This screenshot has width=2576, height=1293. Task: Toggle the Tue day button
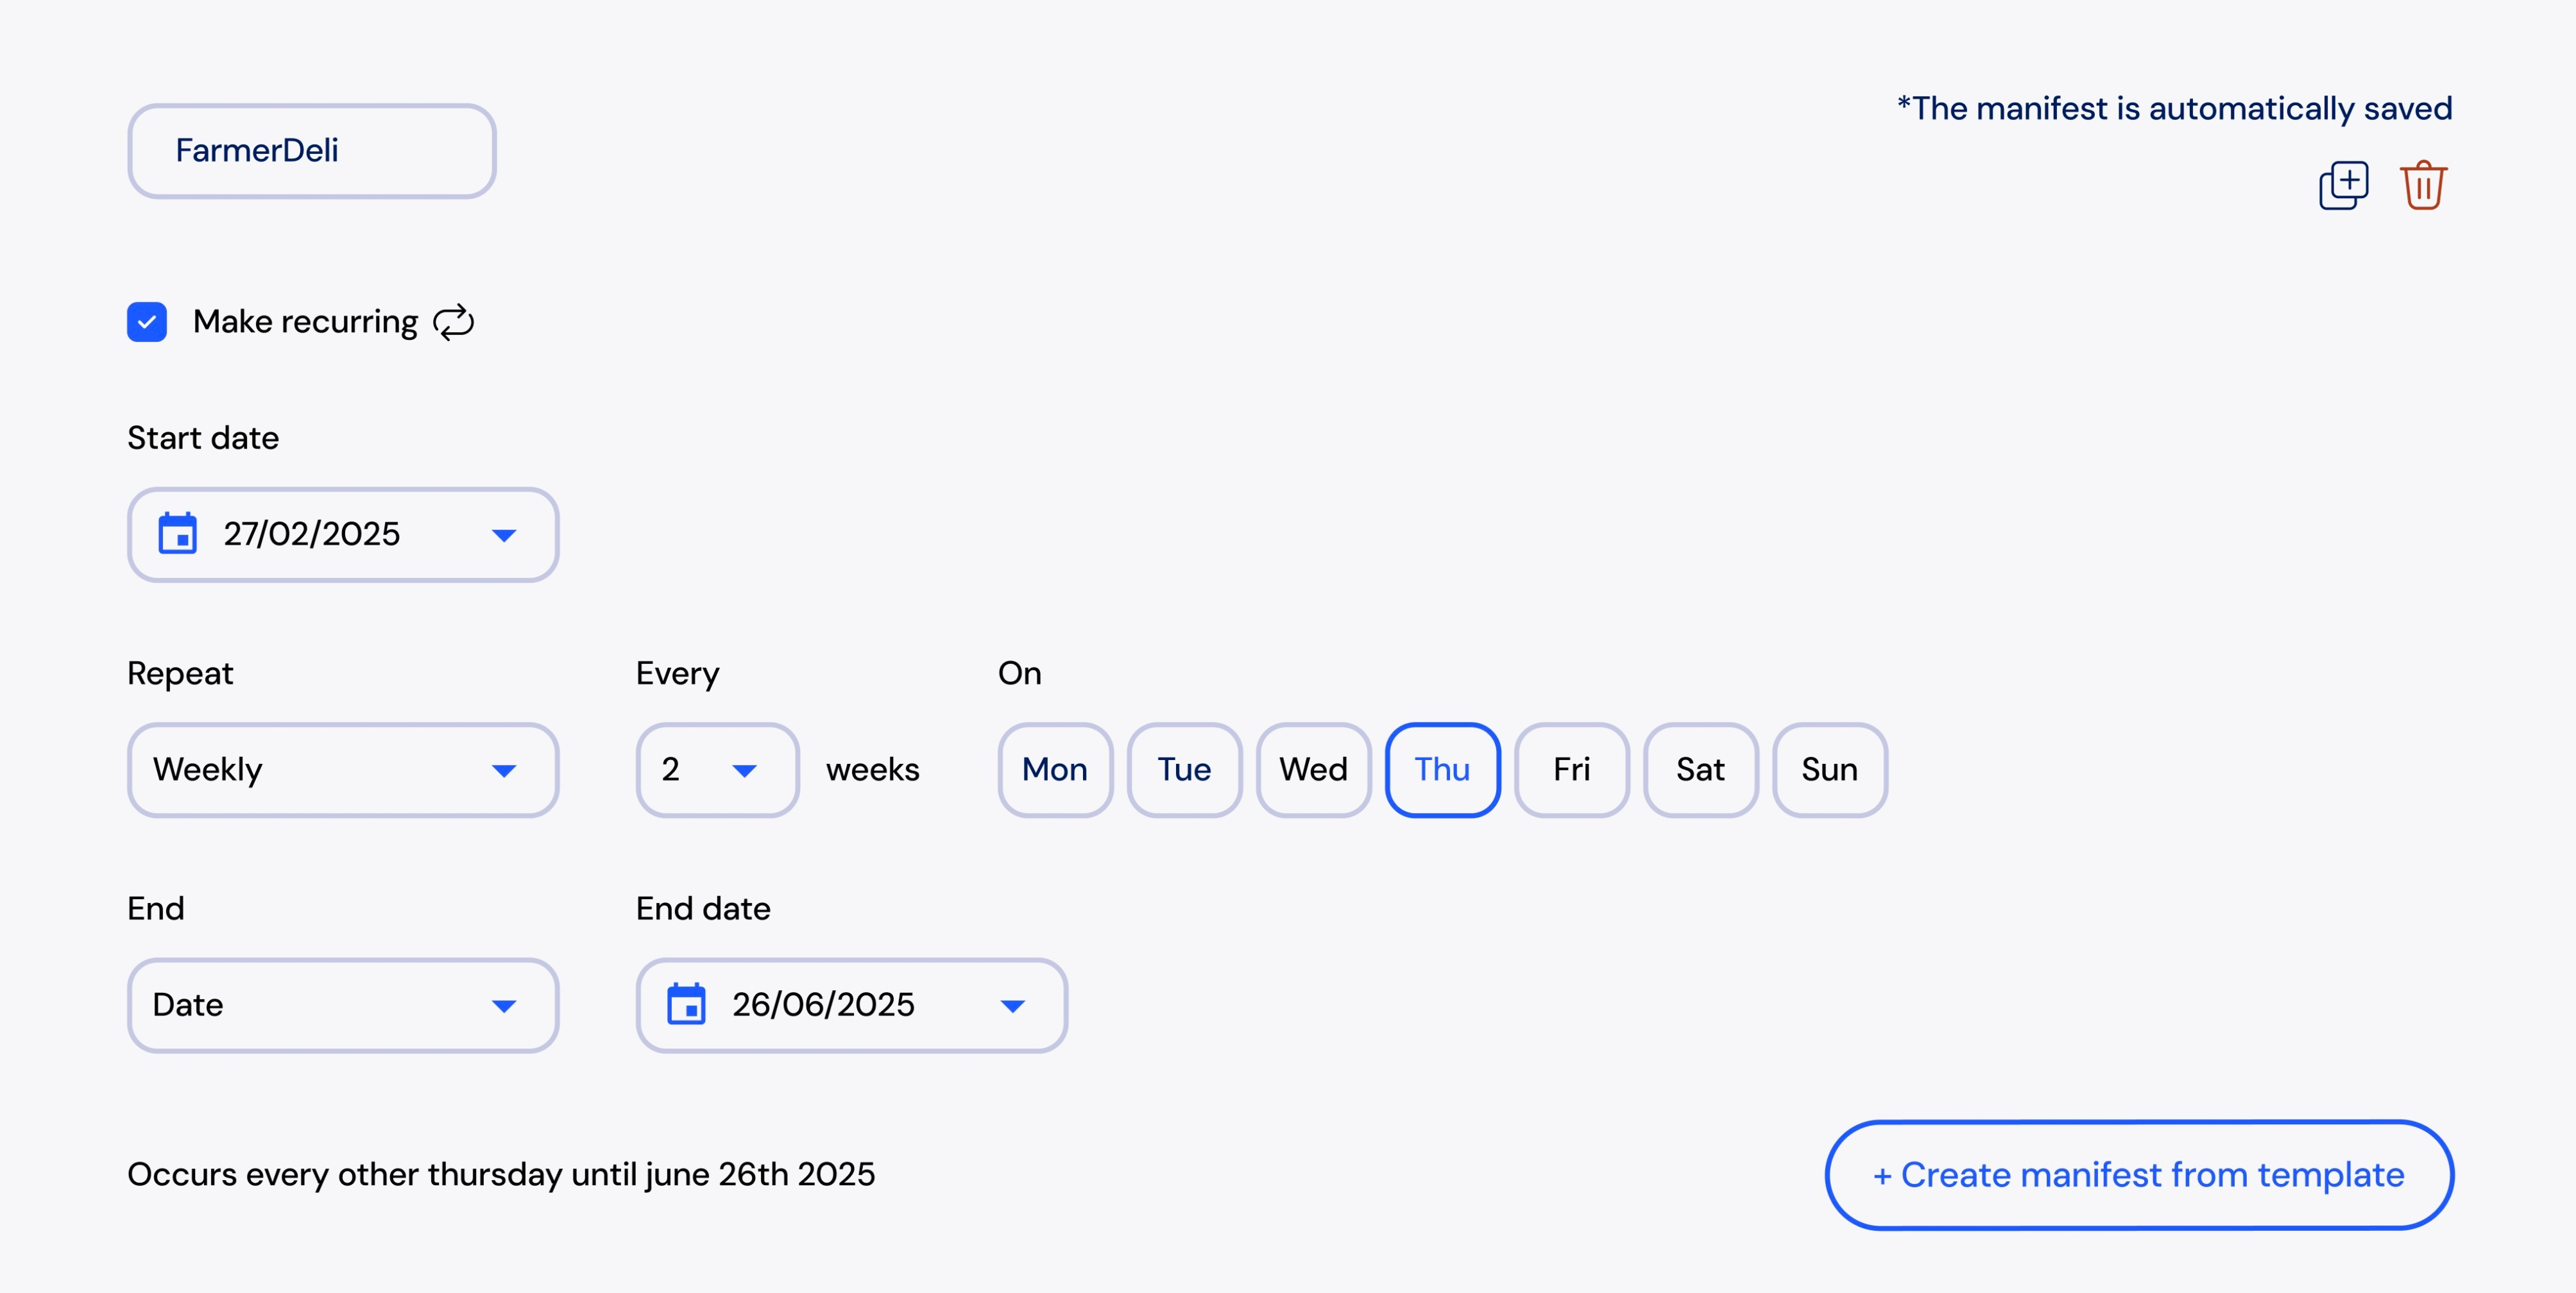coord(1184,769)
